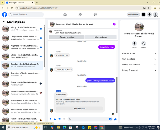The height and width of the screenshot is (130, 160).
Task: Choose a GIF icon in composer
Action: 64,119
